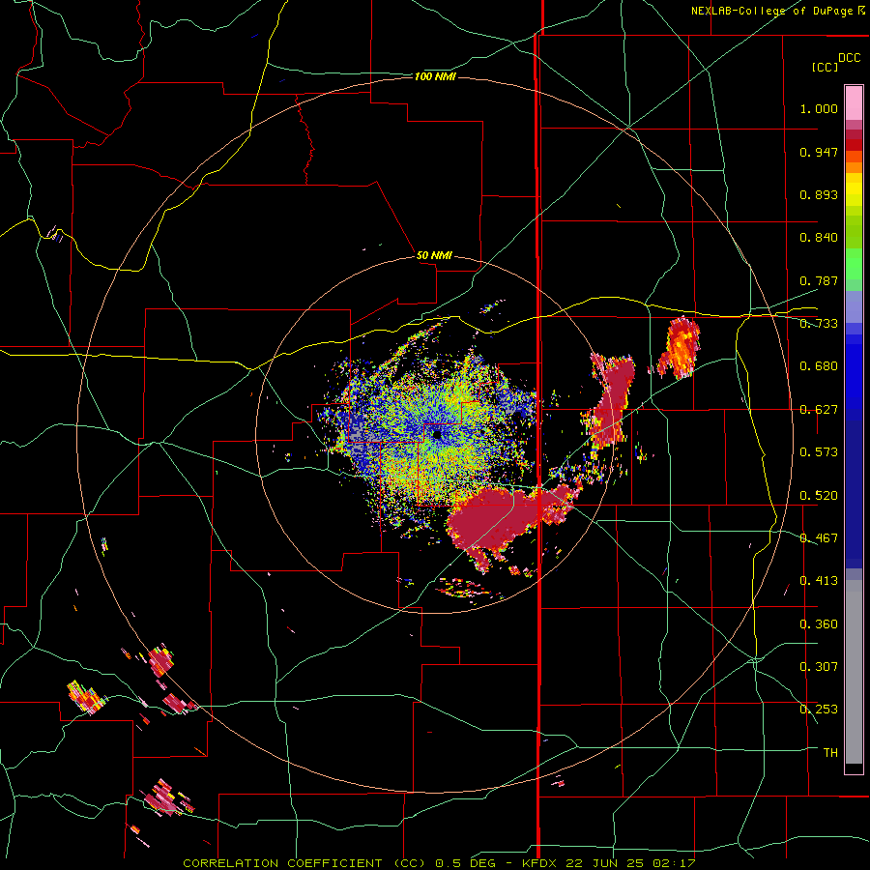Image resolution: width=870 pixels, height=870 pixels.
Task: Select the 0.893 scale value
Action: [819, 194]
